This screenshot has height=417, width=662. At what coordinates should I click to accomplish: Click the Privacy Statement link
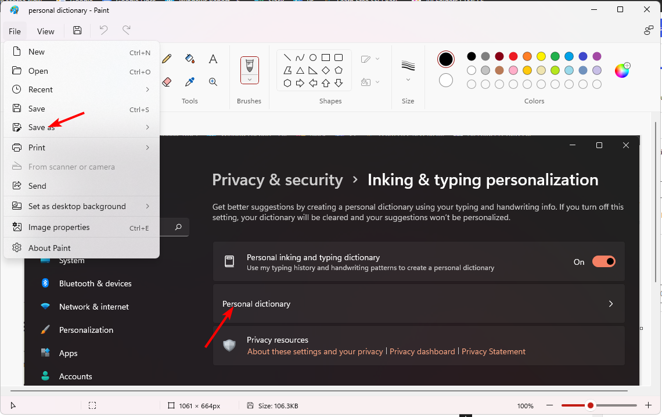(494, 351)
